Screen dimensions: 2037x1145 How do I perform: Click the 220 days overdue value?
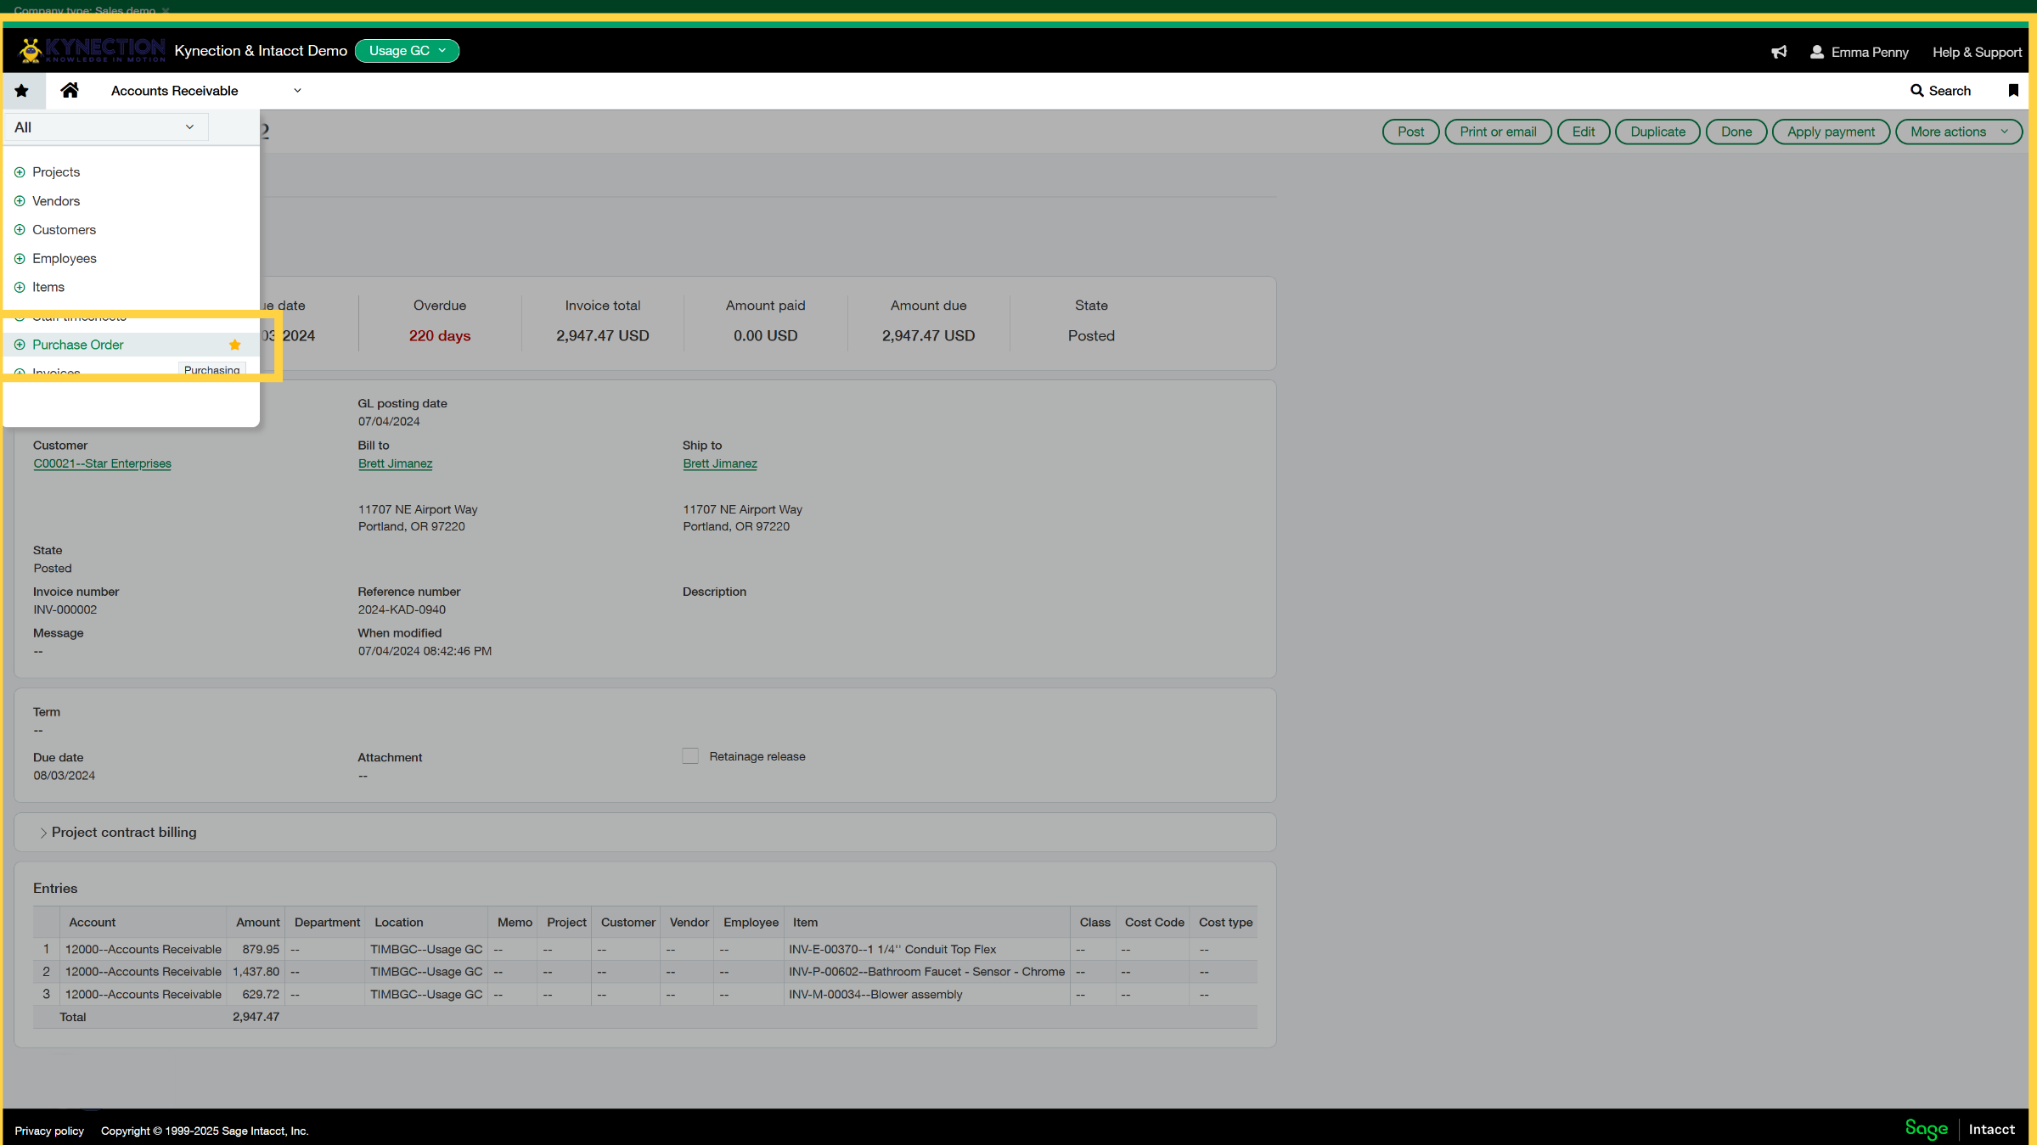tap(440, 336)
